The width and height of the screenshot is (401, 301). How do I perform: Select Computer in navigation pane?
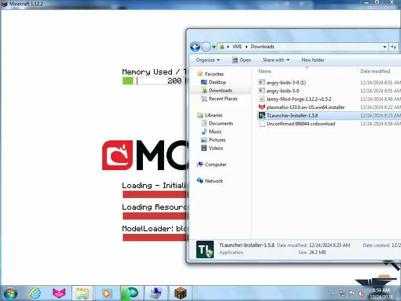click(216, 165)
